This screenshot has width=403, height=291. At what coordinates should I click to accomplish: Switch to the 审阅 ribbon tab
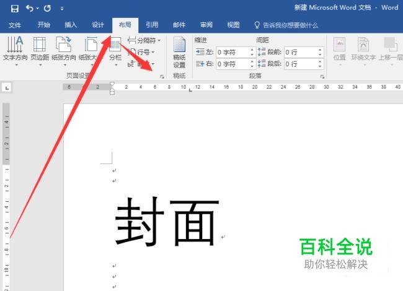pos(206,25)
